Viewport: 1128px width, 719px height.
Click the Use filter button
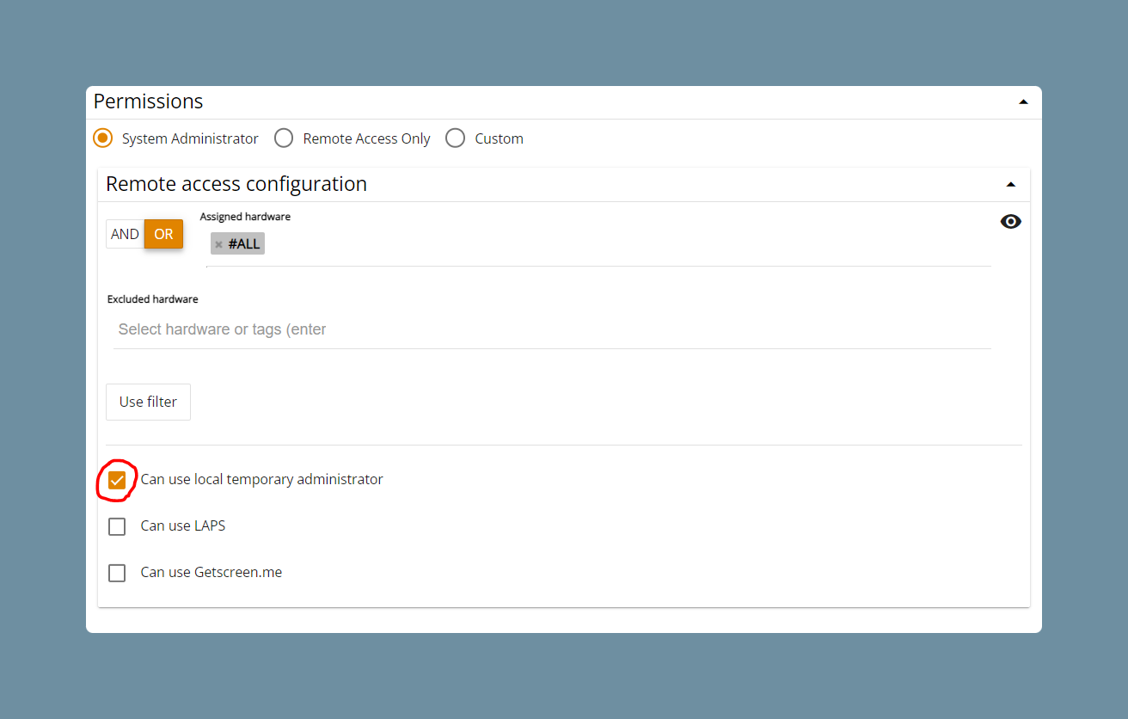pyautogui.click(x=148, y=402)
